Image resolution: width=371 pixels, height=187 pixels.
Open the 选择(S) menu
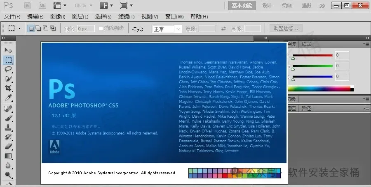(103, 16)
